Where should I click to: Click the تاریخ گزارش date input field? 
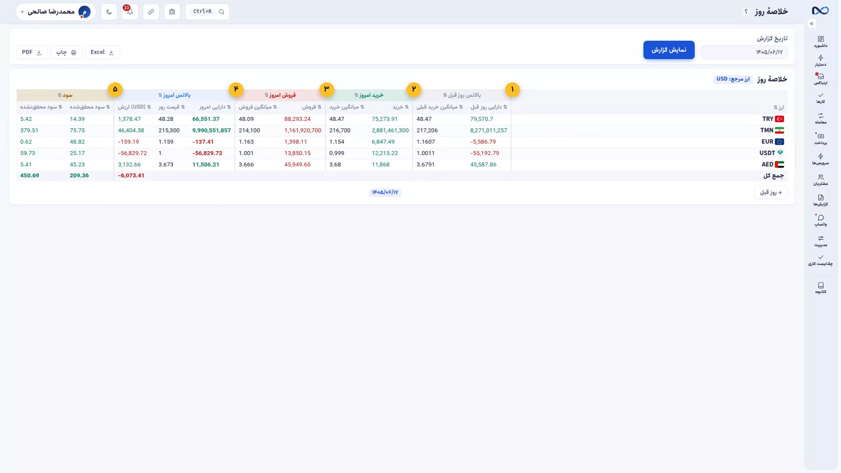point(744,52)
